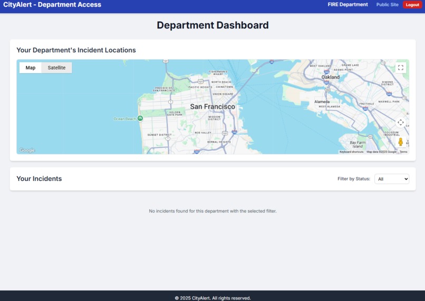The image size is (425, 301).
Task: Click the Mission District map label
Action: [215, 118]
